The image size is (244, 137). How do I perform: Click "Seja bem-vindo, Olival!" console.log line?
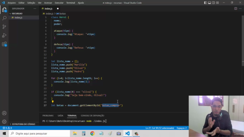80,95
